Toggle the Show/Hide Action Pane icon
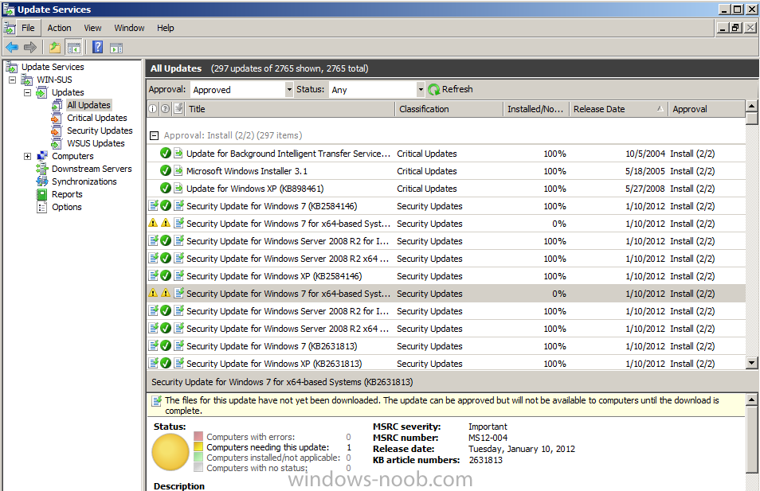The width and height of the screenshot is (760, 491). click(x=116, y=48)
